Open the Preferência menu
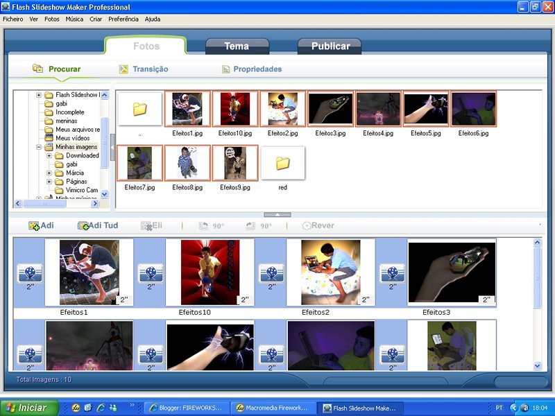555x416 pixels. (x=123, y=19)
